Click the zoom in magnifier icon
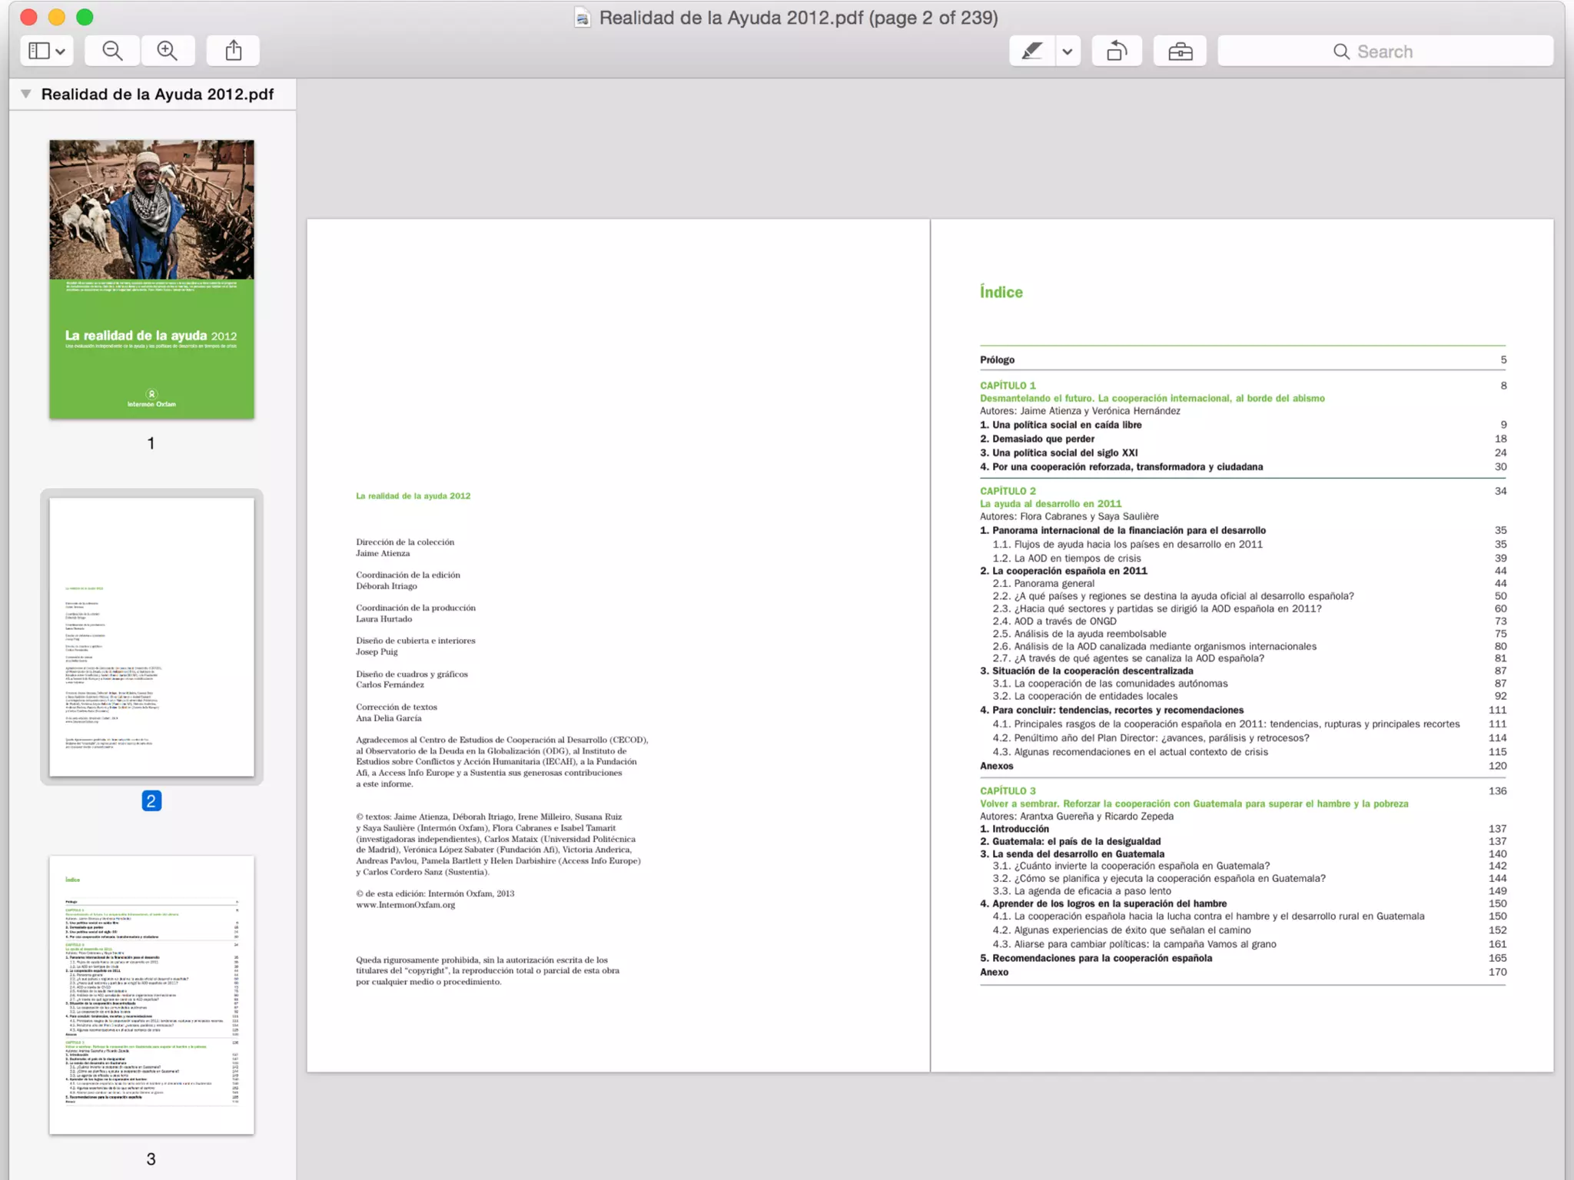This screenshot has height=1180, width=1574. tap(167, 51)
